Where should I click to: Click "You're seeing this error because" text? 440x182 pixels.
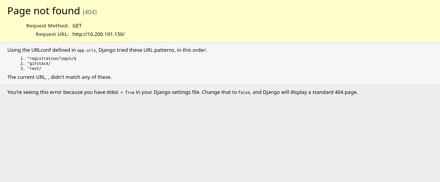(45, 92)
